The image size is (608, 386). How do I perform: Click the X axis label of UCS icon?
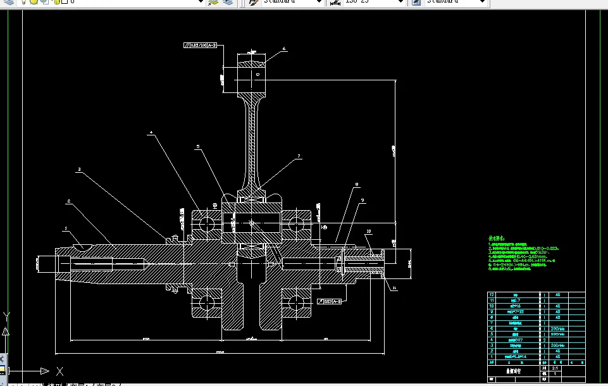pos(59,371)
